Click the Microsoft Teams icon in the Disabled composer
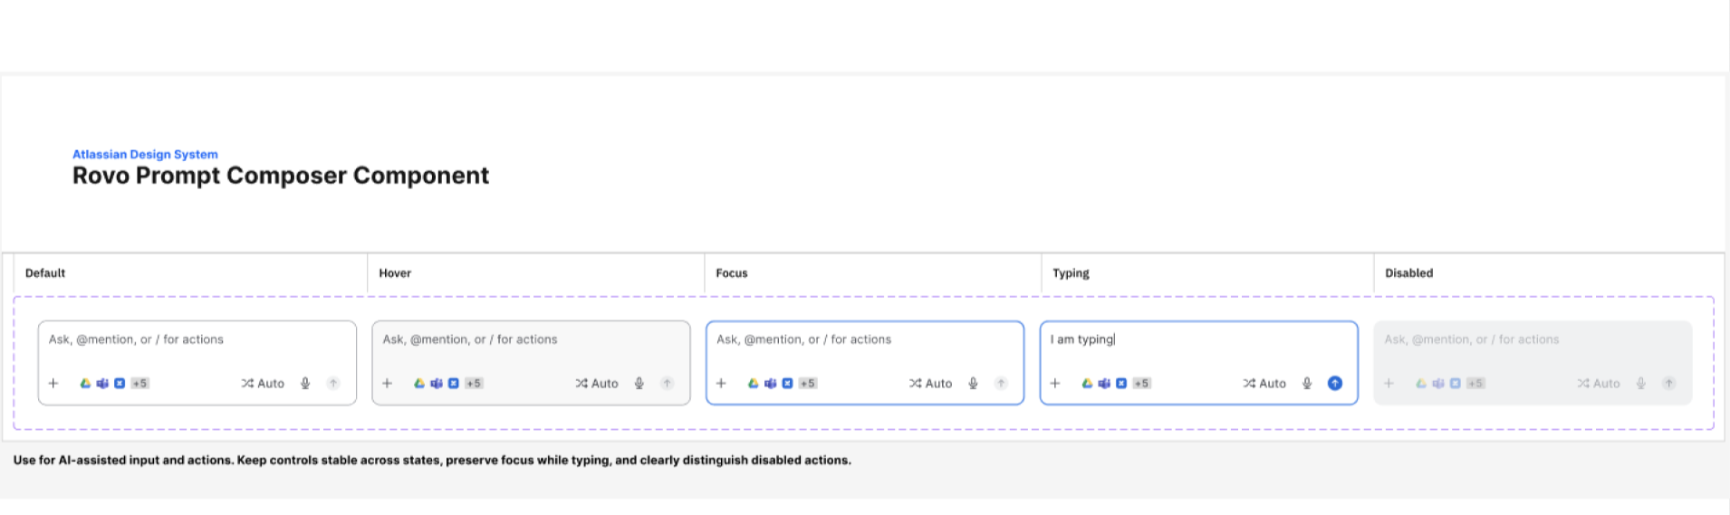This screenshot has width=1730, height=515. (x=1438, y=384)
